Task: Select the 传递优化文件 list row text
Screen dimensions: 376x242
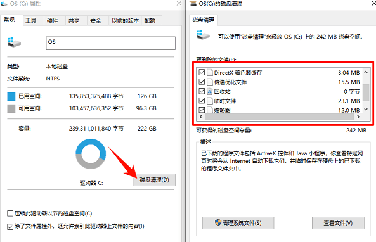Action: (x=230, y=82)
